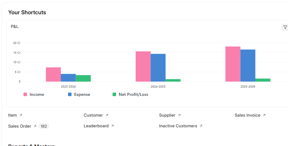Open the Leaderboard shortcut link
Viewport: 288px width, 146px height.
coord(96,126)
